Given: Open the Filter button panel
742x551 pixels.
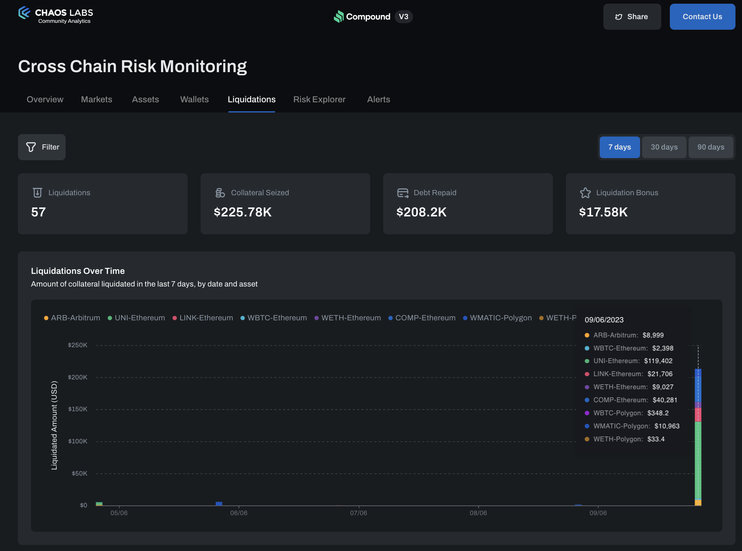Looking at the screenshot, I should (42, 147).
